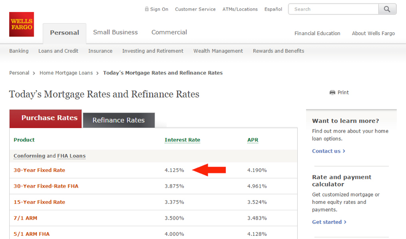The width and height of the screenshot is (406, 239).
Task: Click the lock icon beside Sign On
Action: click(x=147, y=9)
